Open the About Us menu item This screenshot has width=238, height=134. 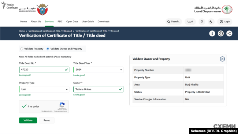36,22
